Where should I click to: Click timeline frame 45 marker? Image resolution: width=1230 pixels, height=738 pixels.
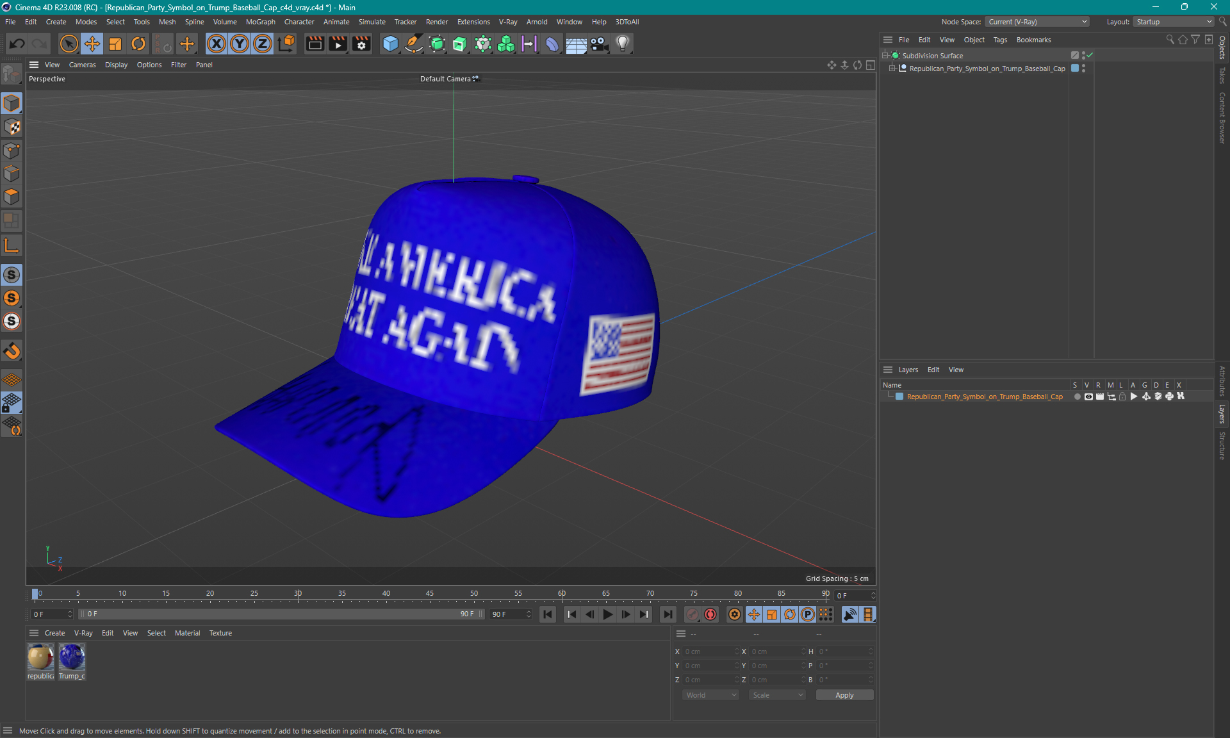tap(430, 594)
